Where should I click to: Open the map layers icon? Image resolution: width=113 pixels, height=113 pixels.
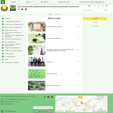coord(103,97)
